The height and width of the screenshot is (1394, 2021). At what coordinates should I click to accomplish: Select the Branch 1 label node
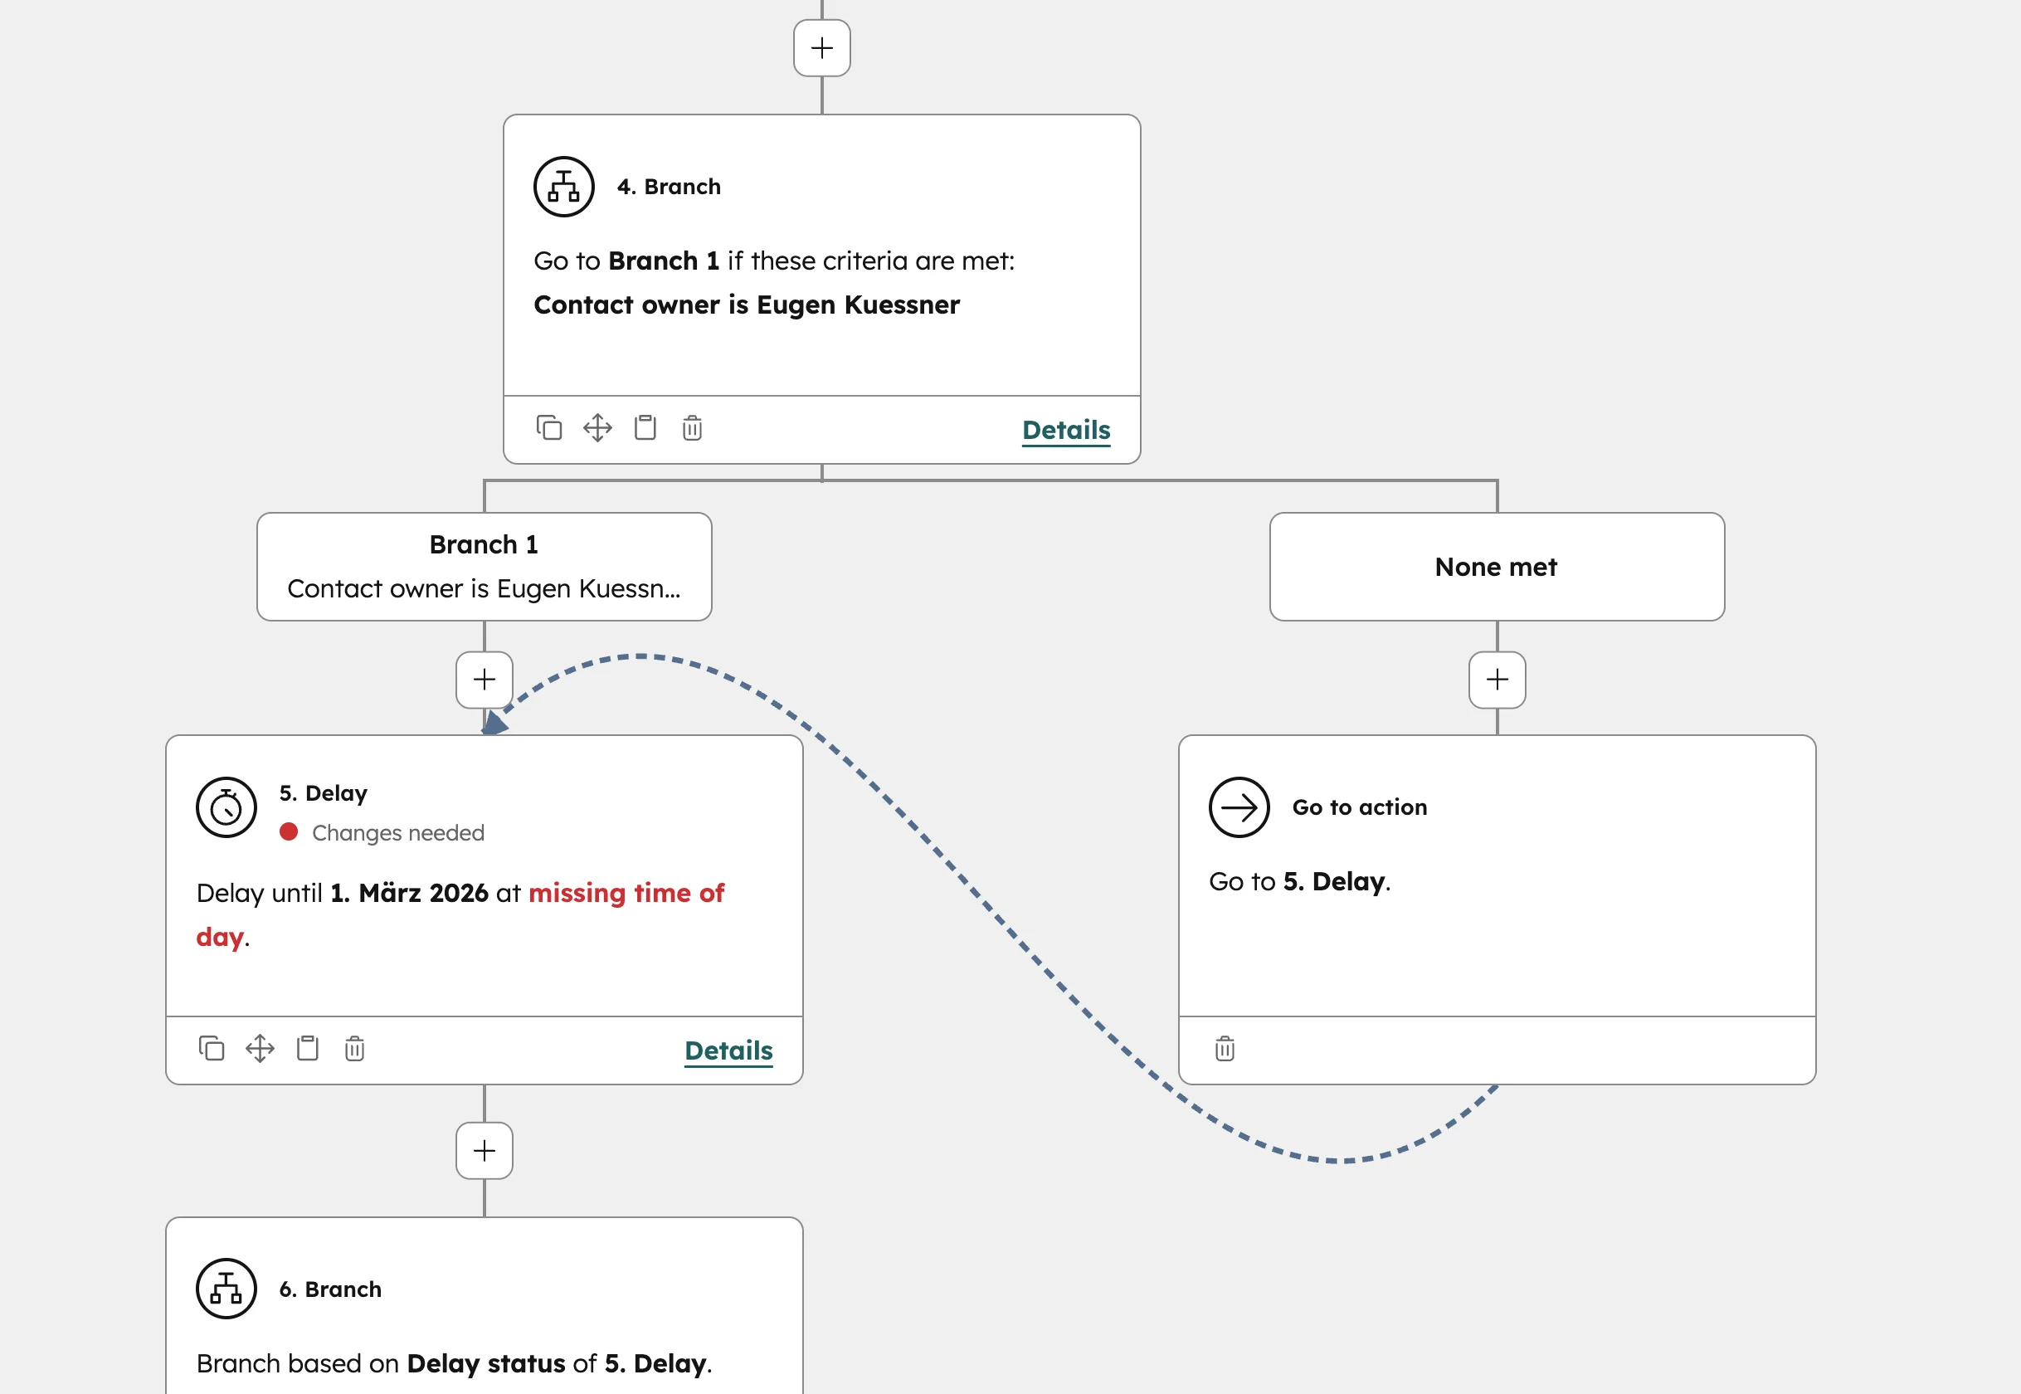[x=484, y=566]
